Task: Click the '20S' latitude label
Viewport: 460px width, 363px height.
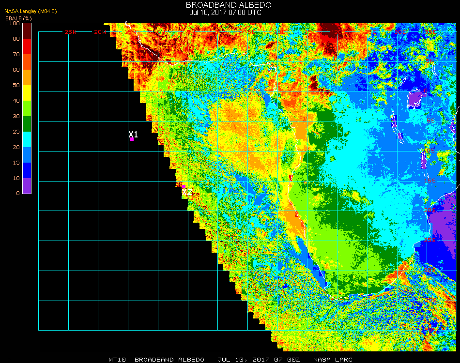Action: (430, 211)
